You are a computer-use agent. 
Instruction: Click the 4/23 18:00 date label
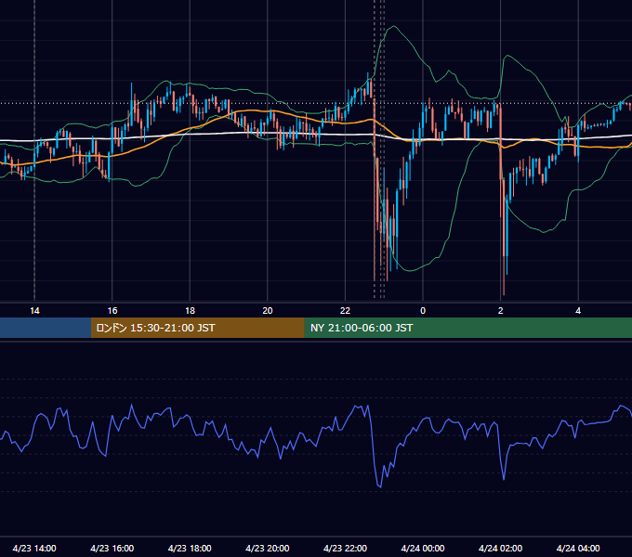pos(190,548)
